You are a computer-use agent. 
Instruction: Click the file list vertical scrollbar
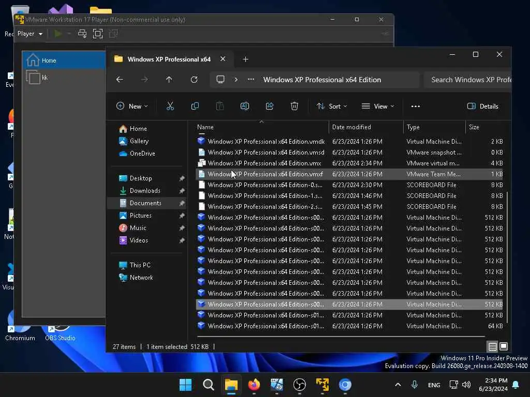click(x=507, y=256)
